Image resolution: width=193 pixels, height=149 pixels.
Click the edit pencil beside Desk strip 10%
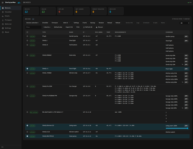[182, 65]
